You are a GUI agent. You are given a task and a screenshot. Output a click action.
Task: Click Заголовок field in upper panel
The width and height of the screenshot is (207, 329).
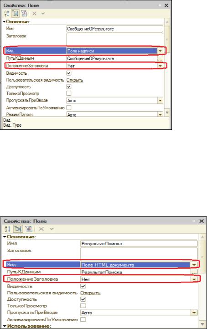114,39
